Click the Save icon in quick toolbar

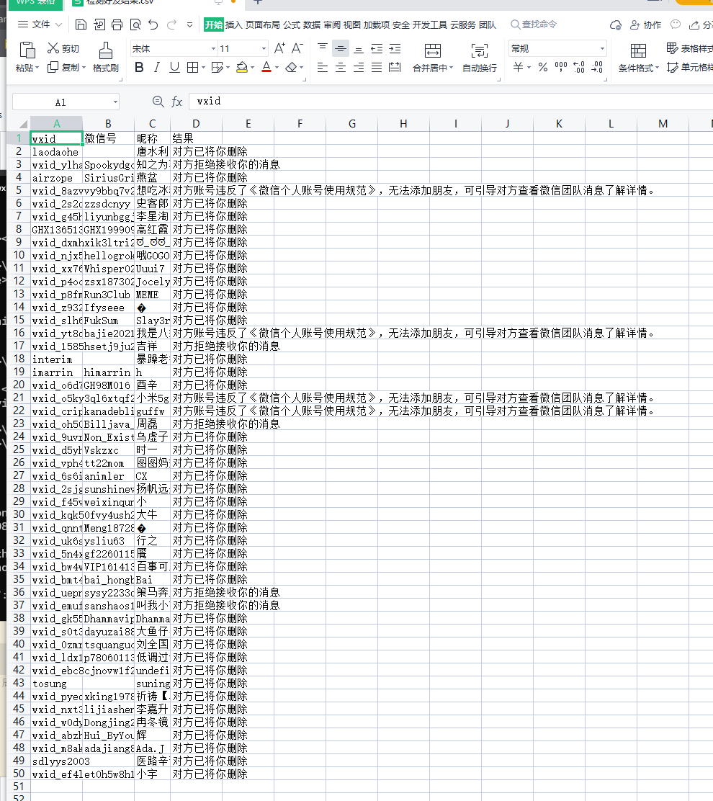click(81, 24)
